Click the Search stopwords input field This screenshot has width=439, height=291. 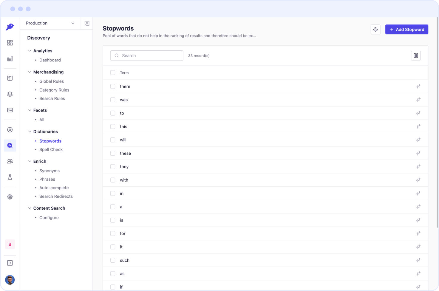pyautogui.click(x=147, y=55)
